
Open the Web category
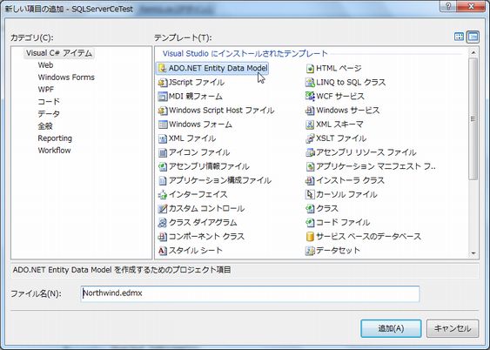pos(45,65)
